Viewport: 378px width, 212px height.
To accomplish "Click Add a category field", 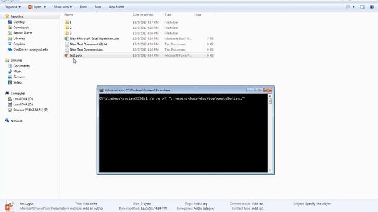I will (x=204, y=208).
